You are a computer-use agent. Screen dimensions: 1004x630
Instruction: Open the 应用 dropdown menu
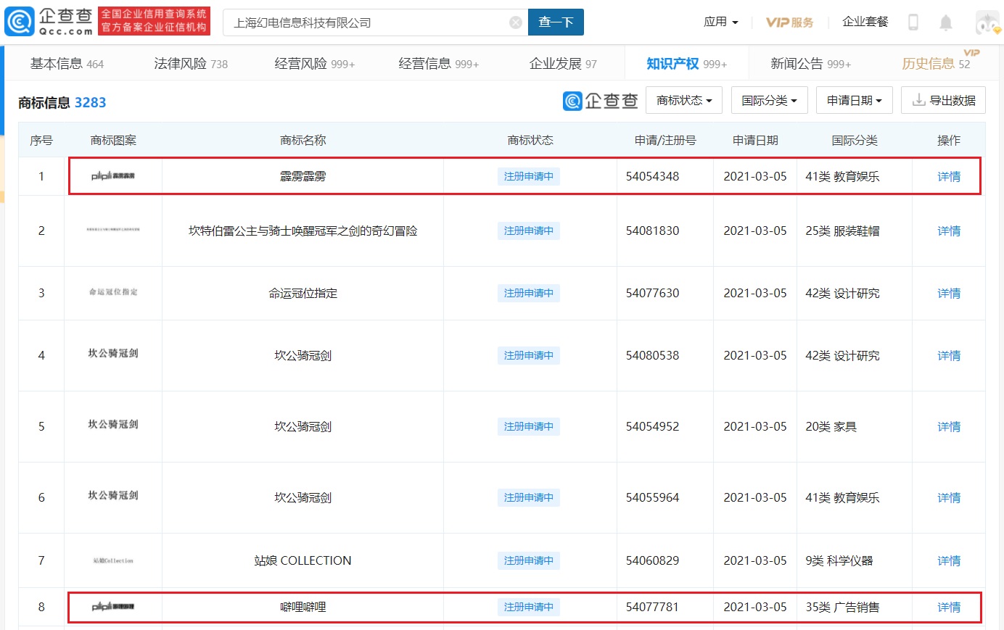click(720, 22)
